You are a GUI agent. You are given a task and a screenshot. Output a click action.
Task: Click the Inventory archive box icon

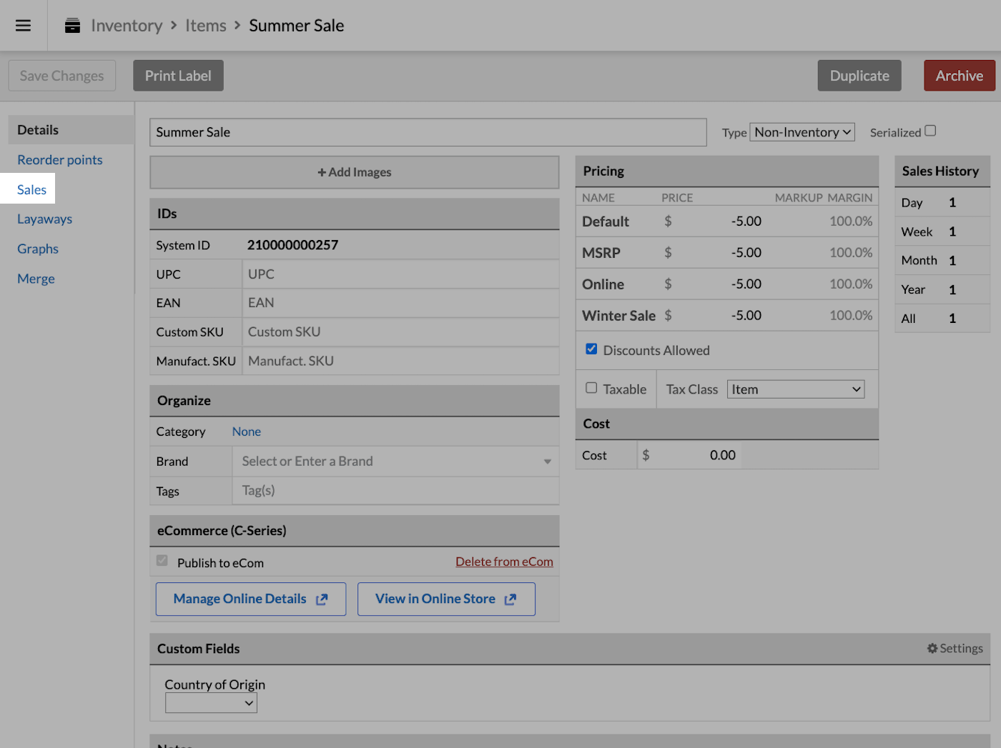[72, 26]
